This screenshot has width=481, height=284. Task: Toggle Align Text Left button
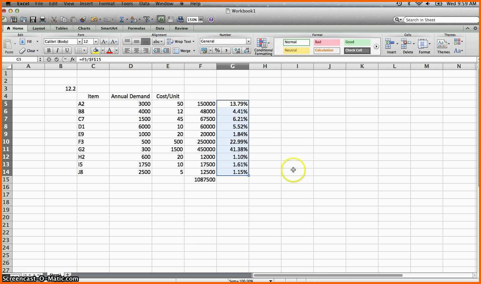tap(127, 50)
